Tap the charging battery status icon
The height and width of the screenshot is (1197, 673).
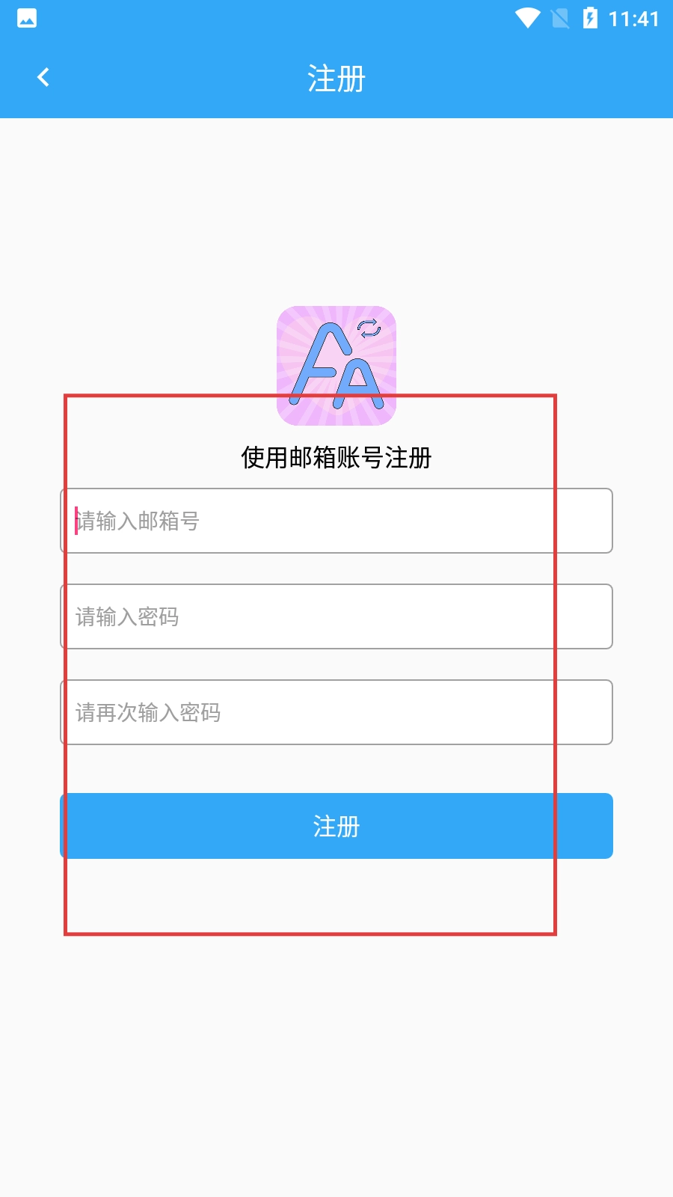(590, 18)
